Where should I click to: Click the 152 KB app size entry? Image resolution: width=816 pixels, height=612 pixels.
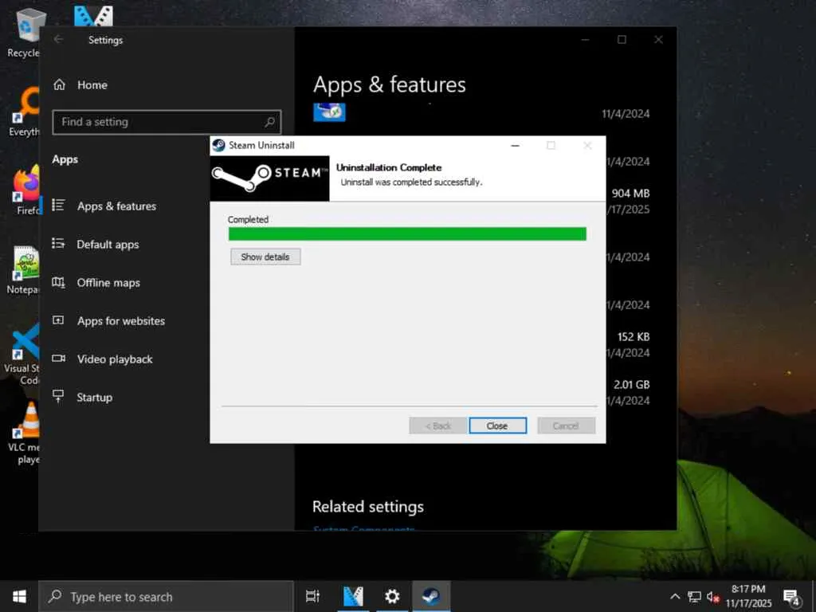[x=634, y=337]
